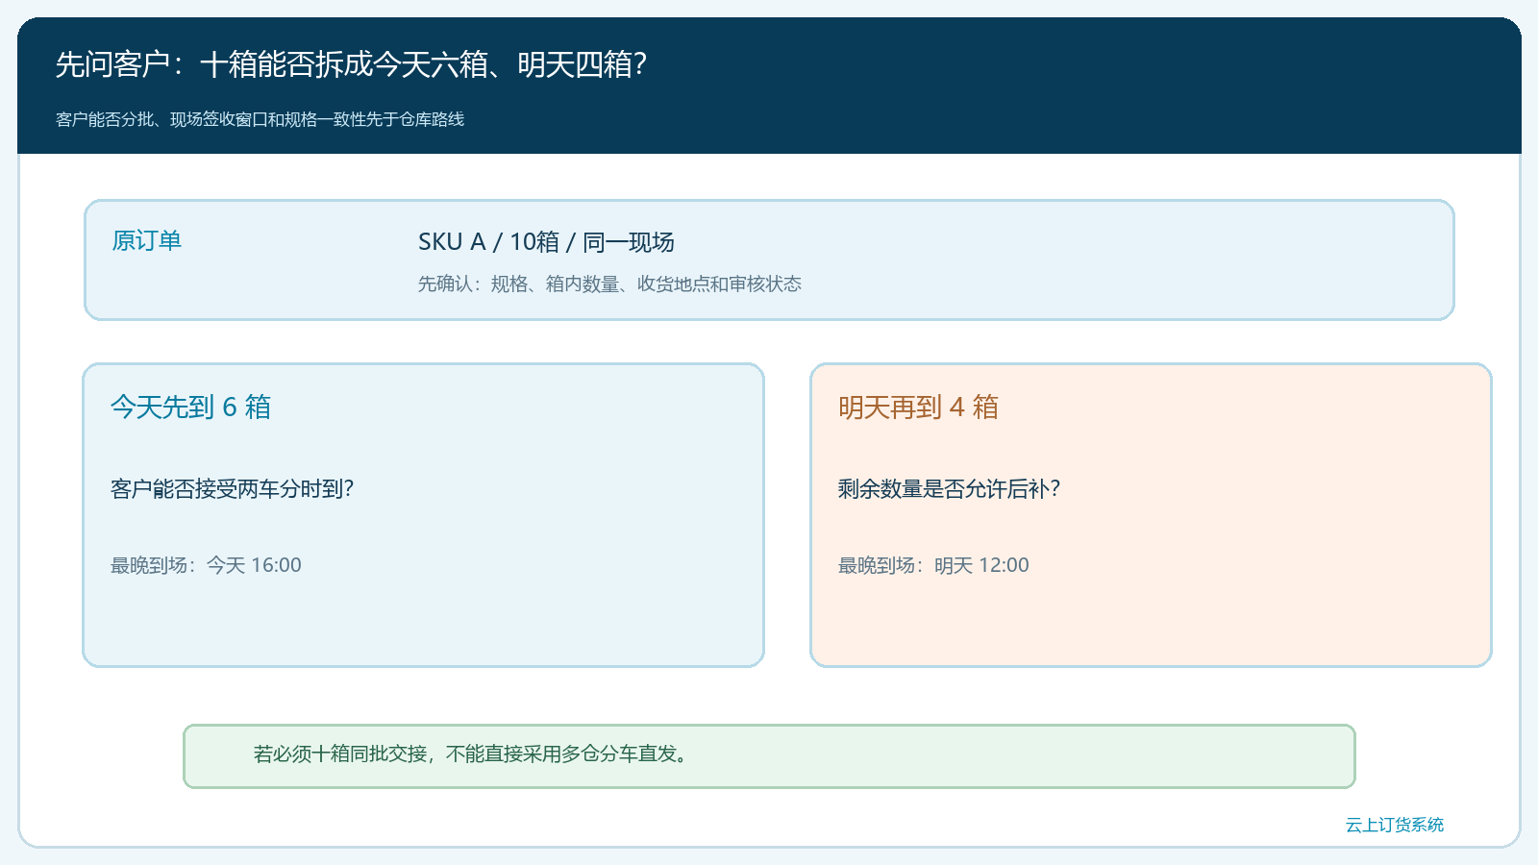Screen dimensions: 1538x865
Task: Click the green note '若必须十箱同批交接'
Action: click(x=769, y=755)
